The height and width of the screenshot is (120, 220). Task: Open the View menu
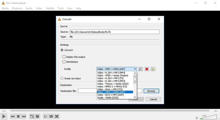[x=70, y=8]
